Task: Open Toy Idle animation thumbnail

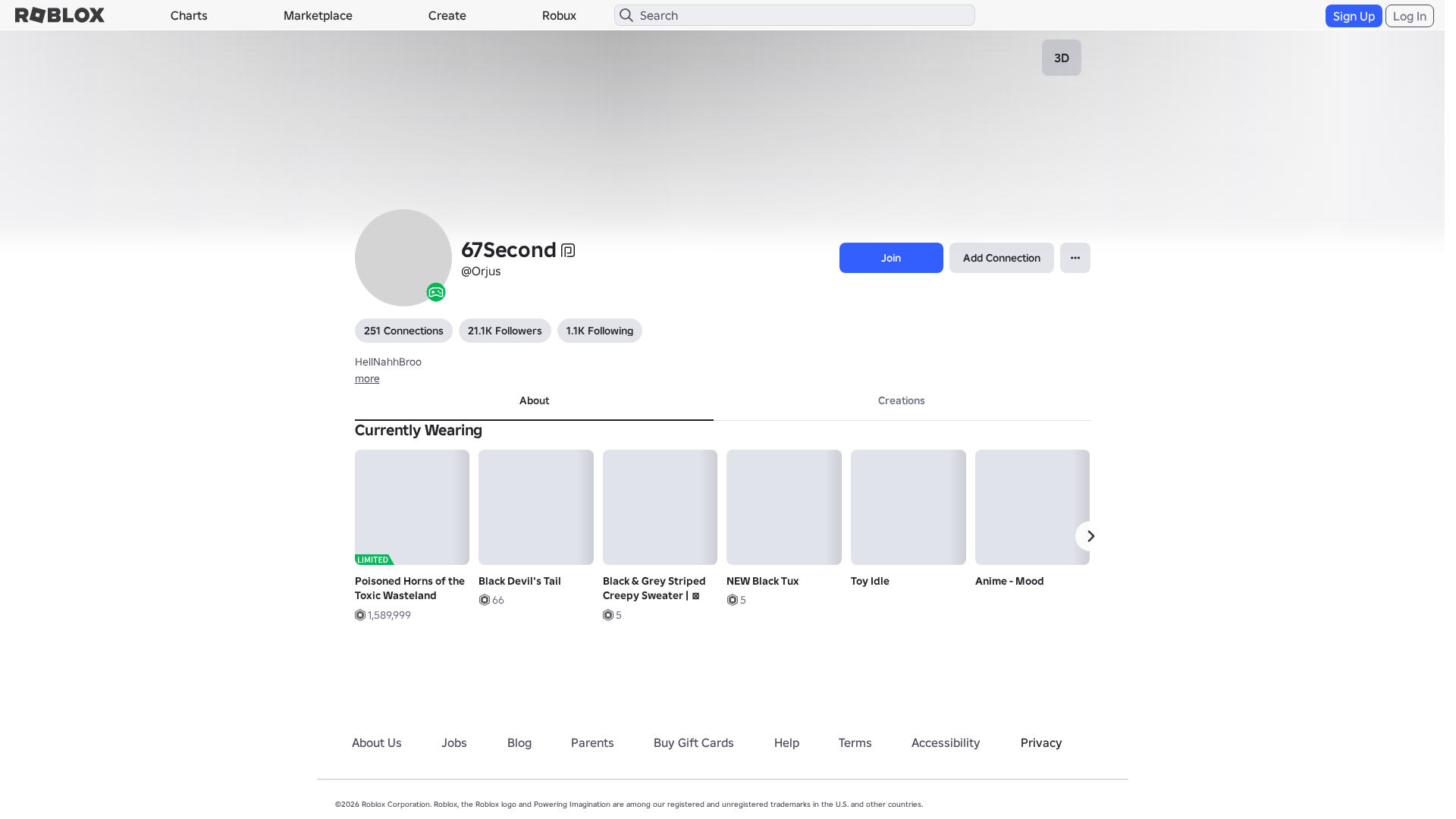Action: pos(908,507)
